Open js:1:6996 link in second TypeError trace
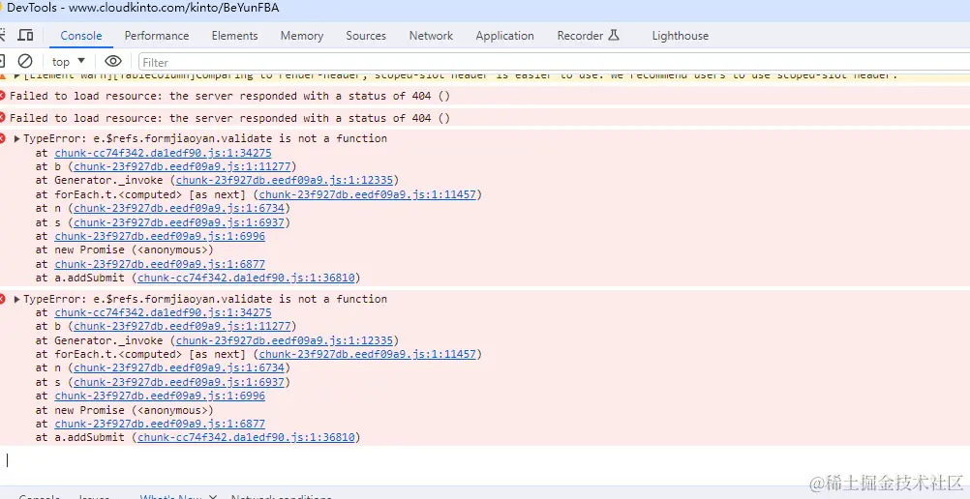 pos(160,396)
